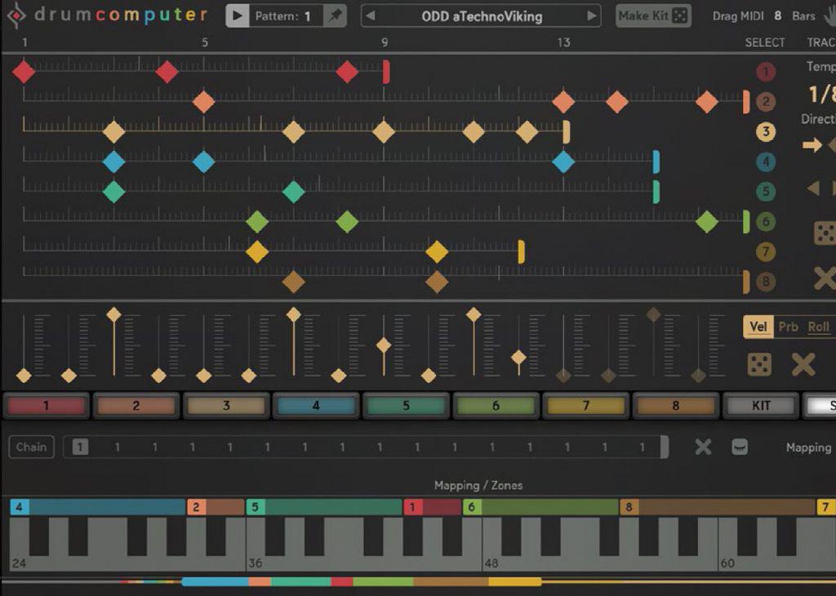Click the Make Kit dice button
Viewport: 836px width, 596px height.
pyautogui.click(x=653, y=16)
